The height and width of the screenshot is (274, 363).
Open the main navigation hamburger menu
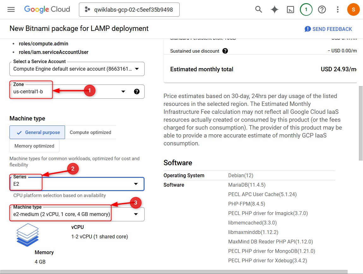[x=11, y=9]
